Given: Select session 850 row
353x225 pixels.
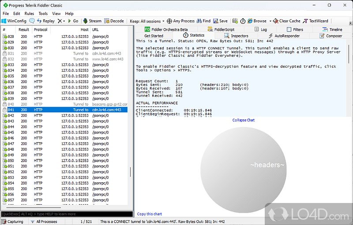Looking at the screenshot, I should point(64,161).
